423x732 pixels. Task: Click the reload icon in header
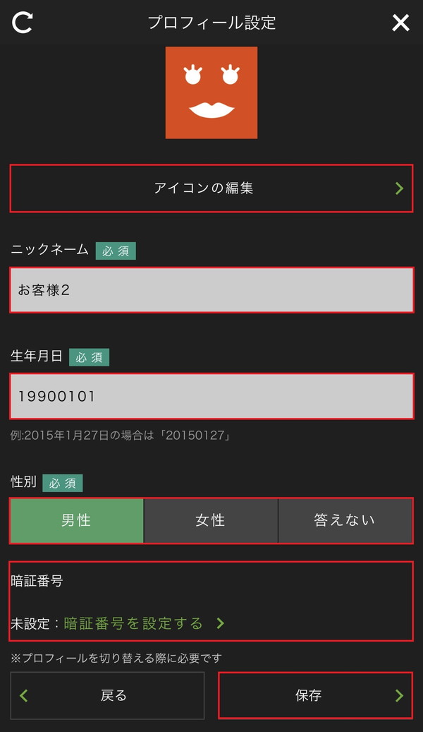22,23
